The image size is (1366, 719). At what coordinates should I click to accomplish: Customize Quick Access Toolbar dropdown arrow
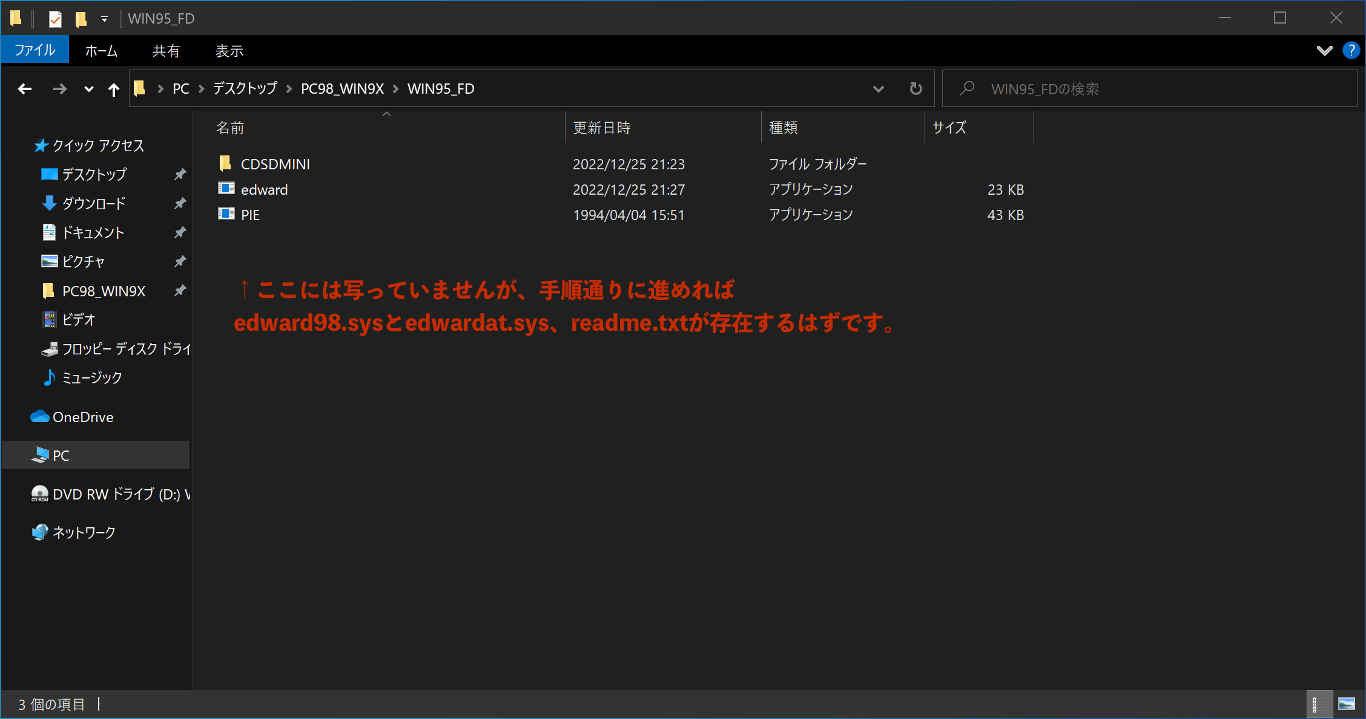pyautogui.click(x=104, y=19)
